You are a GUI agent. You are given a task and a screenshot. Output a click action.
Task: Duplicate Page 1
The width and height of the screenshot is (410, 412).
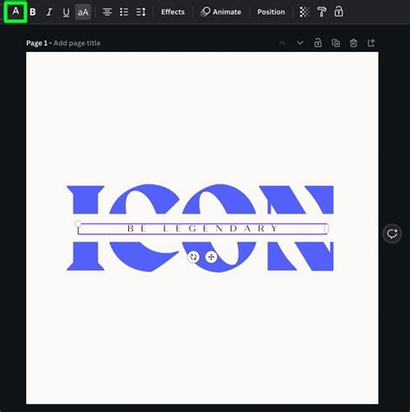(336, 43)
